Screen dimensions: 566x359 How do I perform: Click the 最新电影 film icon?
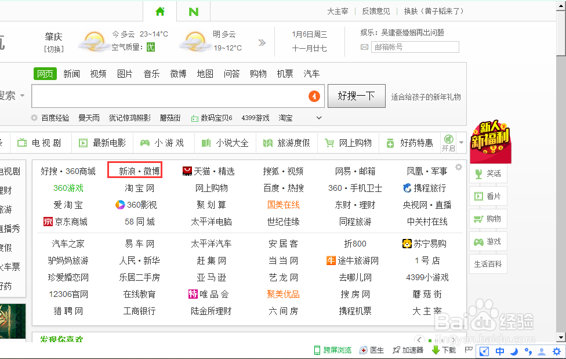tap(83, 143)
